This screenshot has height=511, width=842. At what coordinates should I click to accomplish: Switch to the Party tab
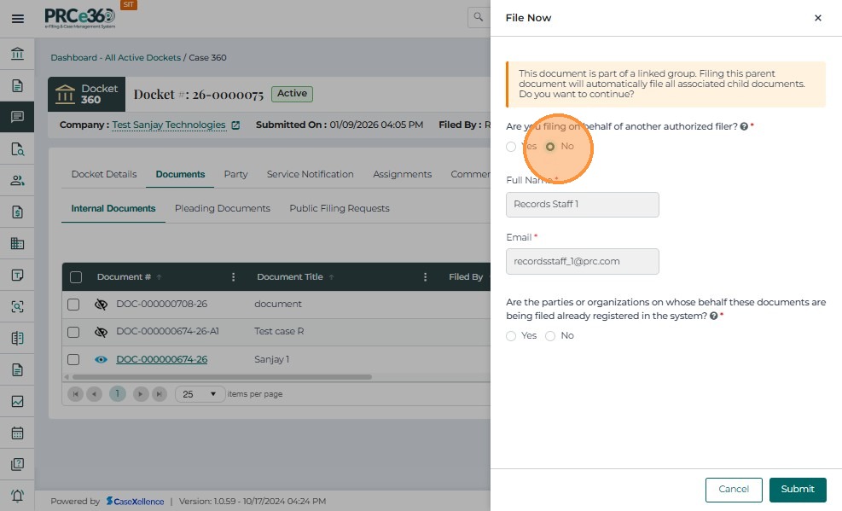pos(235,174)
